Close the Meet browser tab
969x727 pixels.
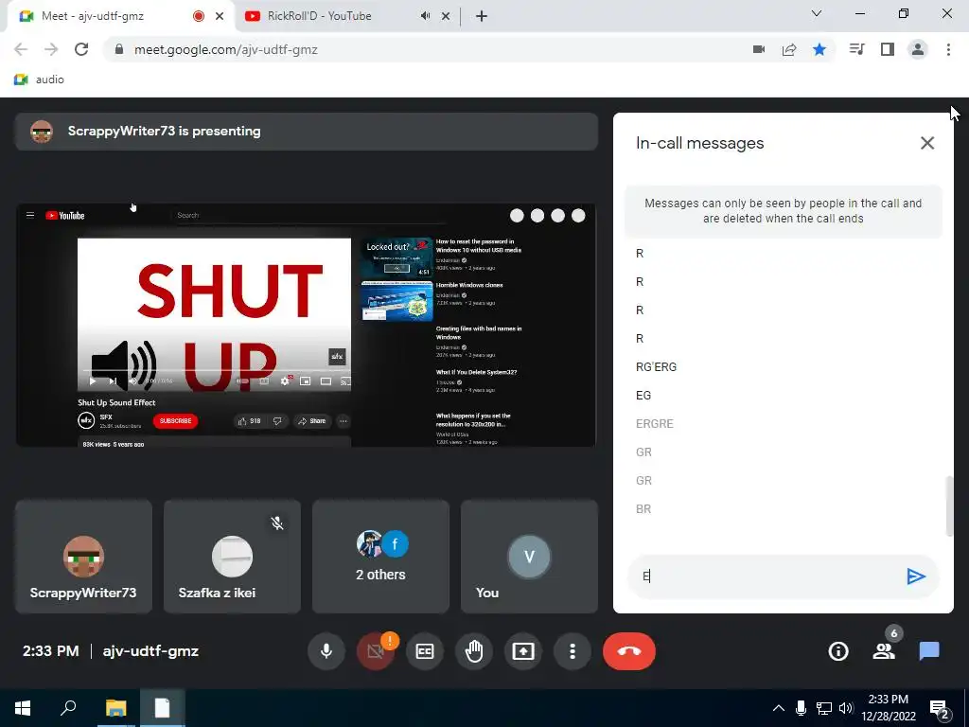pos(220,16)
